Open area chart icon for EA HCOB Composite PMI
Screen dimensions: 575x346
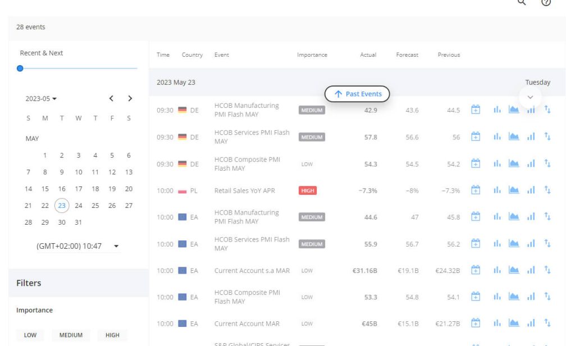[x=514, y=297]
